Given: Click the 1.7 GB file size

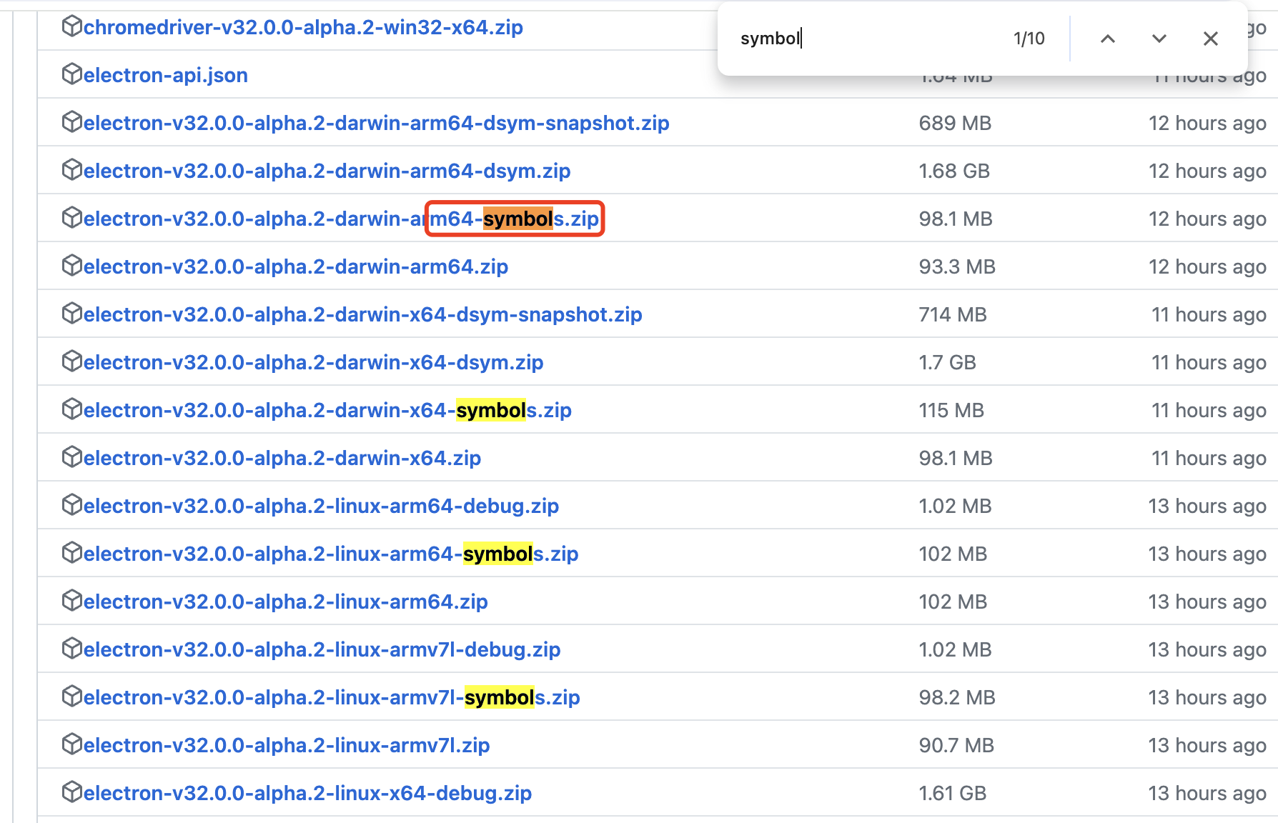Looking at the screenshot, I should [x=947, y=362].
